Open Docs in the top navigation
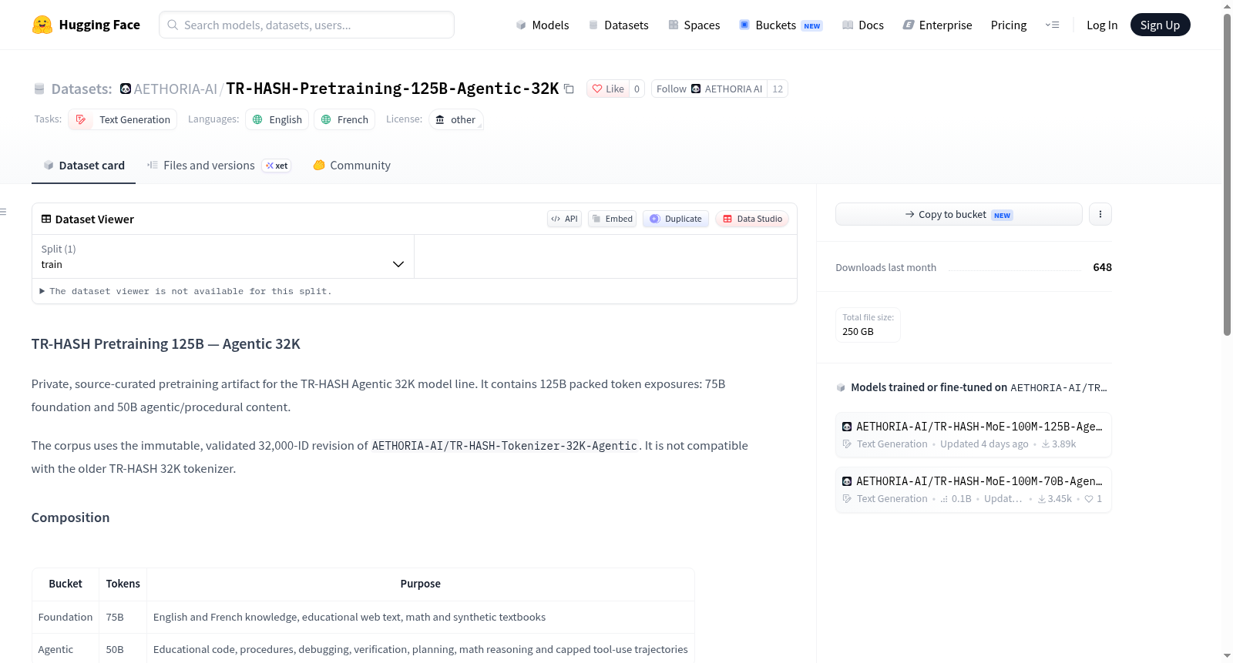The width and height of the screenshot is (1233, 663). 863,25
